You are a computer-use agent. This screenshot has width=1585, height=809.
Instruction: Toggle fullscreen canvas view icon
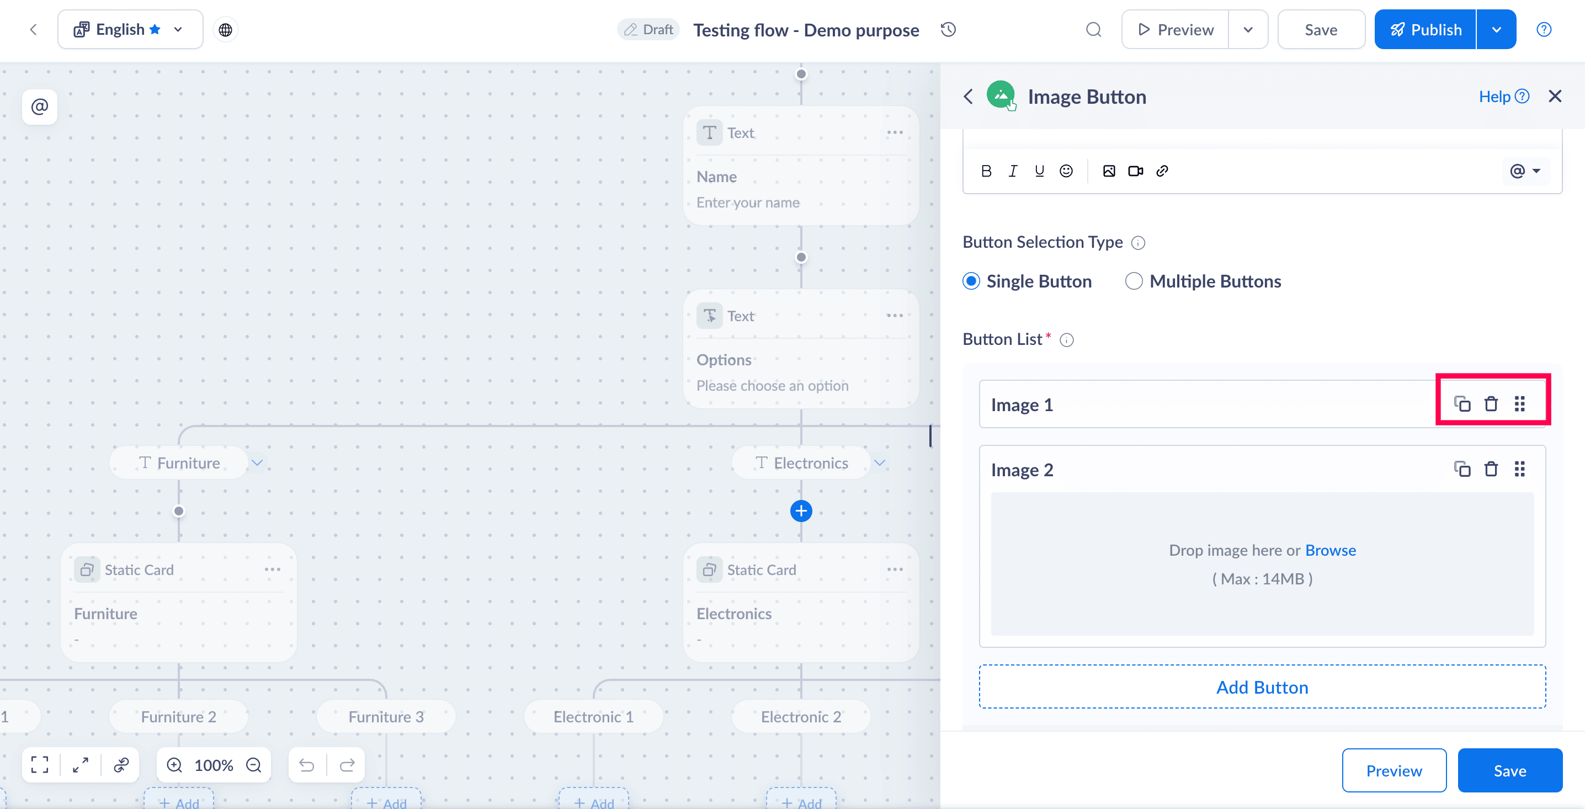(40, 765)
